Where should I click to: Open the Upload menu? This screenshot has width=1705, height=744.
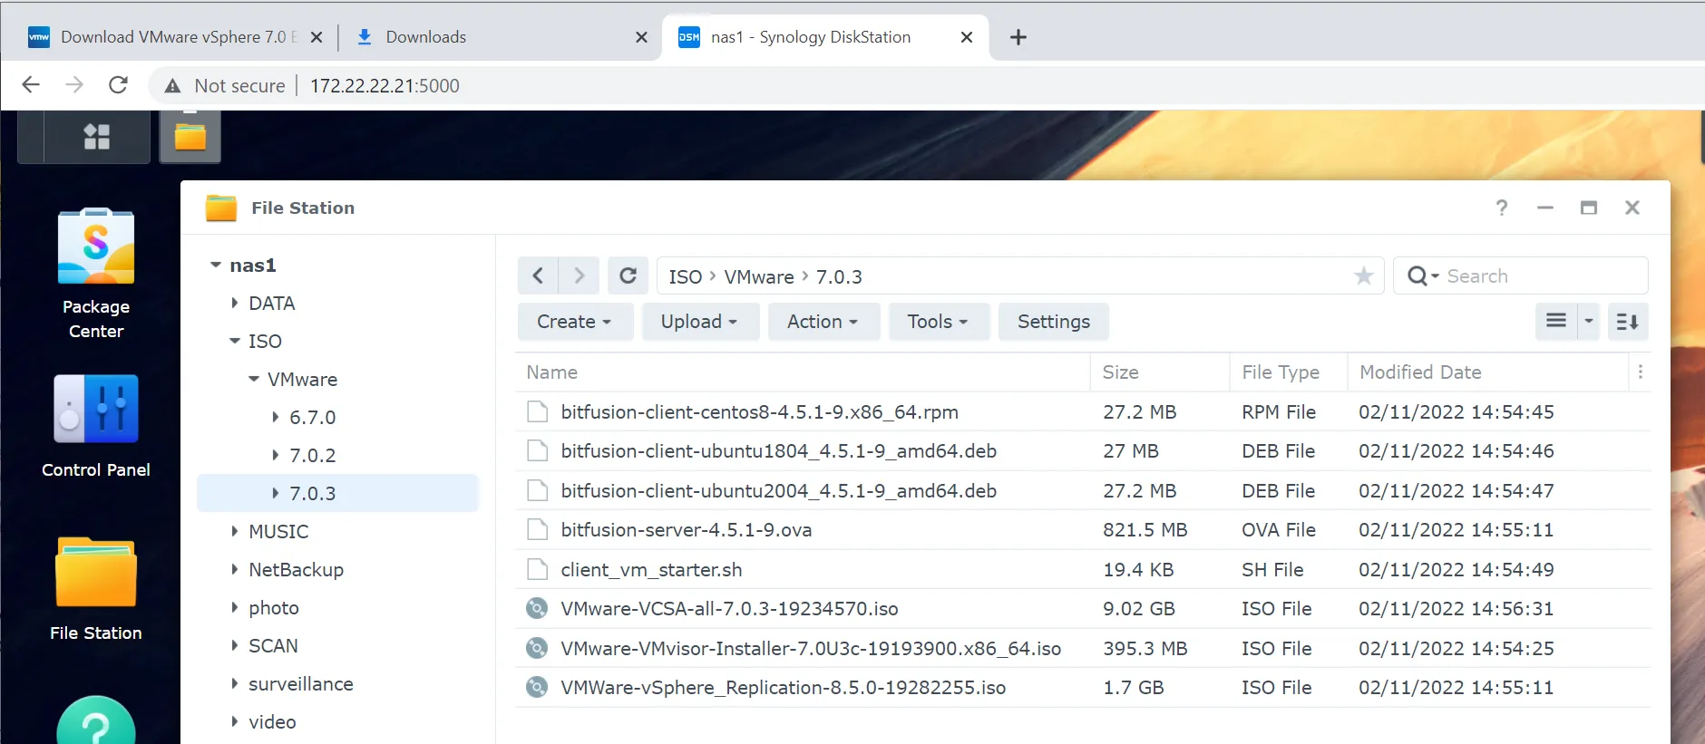tap(700, 322)
